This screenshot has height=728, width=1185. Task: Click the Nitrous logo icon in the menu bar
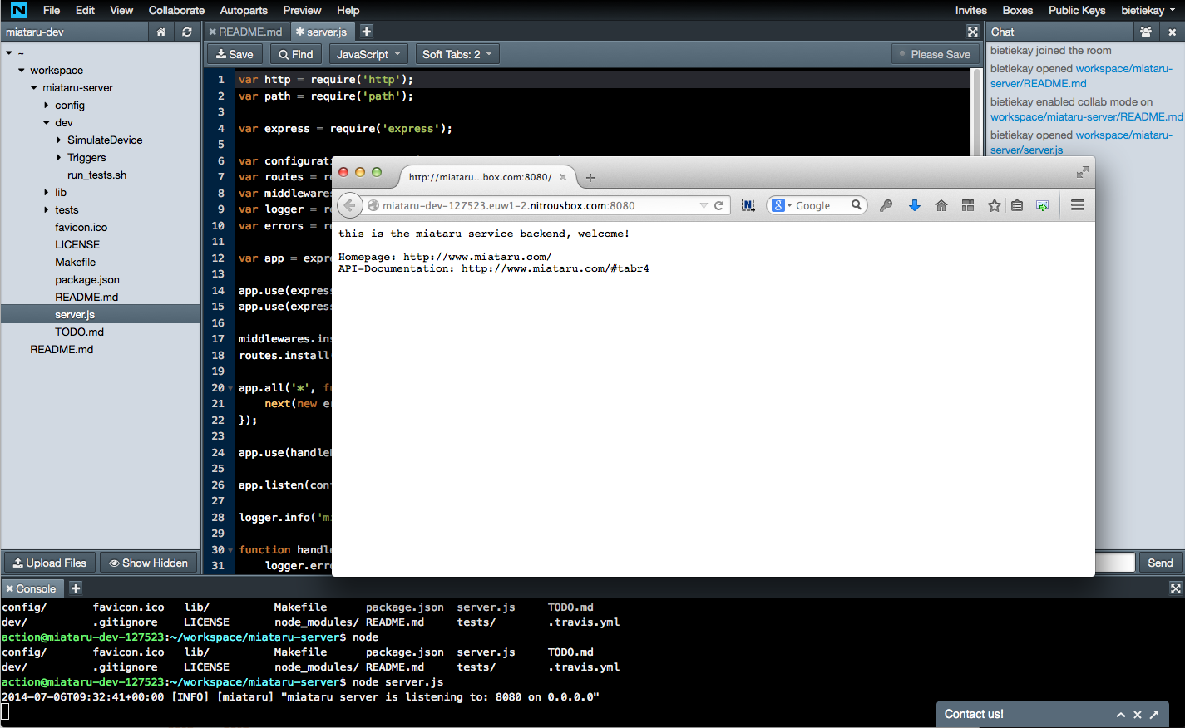click(18, 10)
